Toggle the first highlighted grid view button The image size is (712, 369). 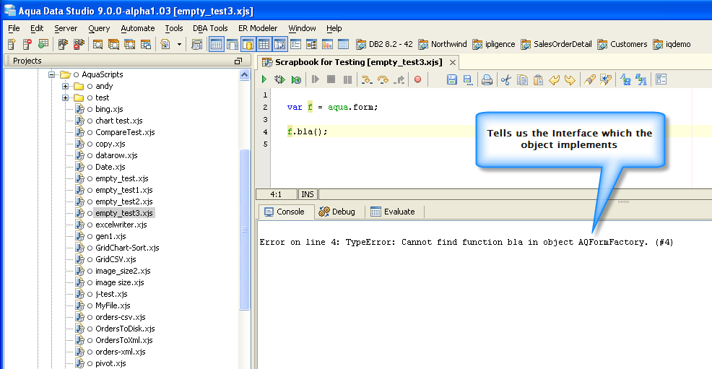tap(216, 44)
